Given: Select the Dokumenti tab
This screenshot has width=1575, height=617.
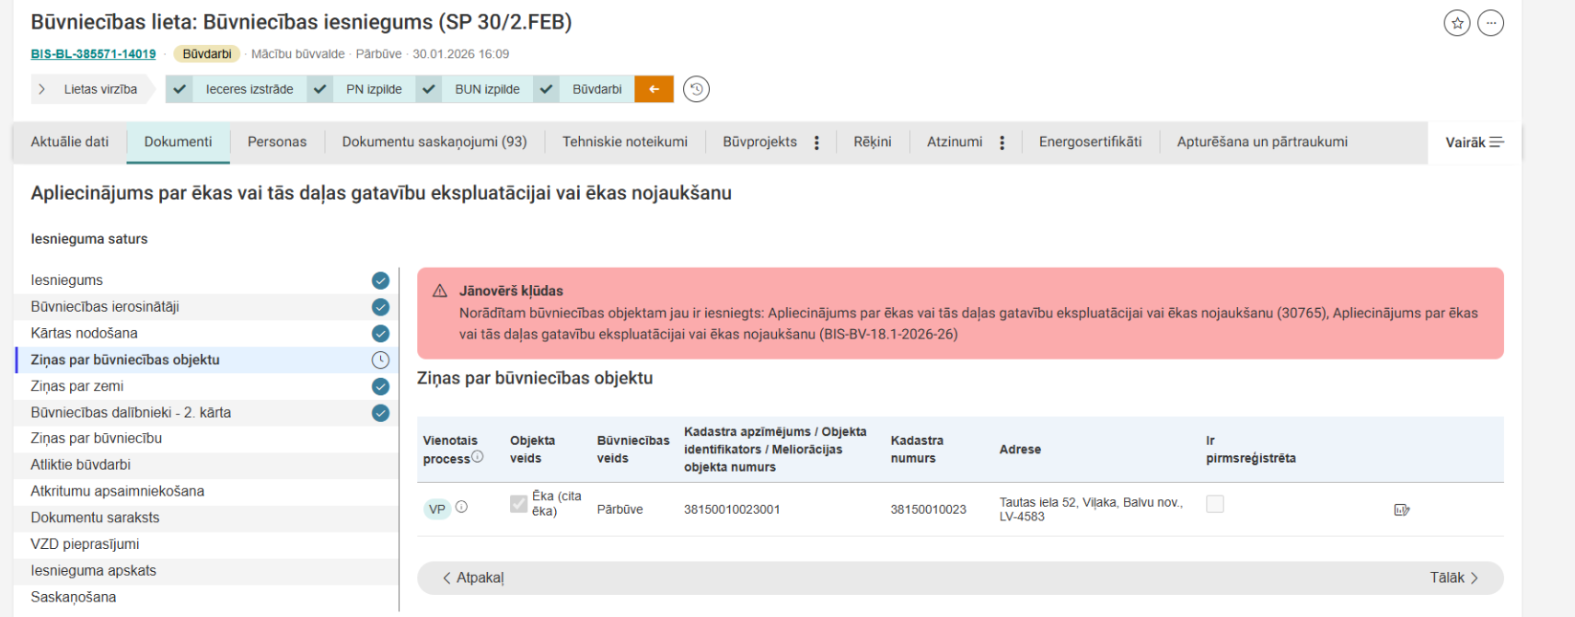Looking at the screenshot, I should pos(178,142).
